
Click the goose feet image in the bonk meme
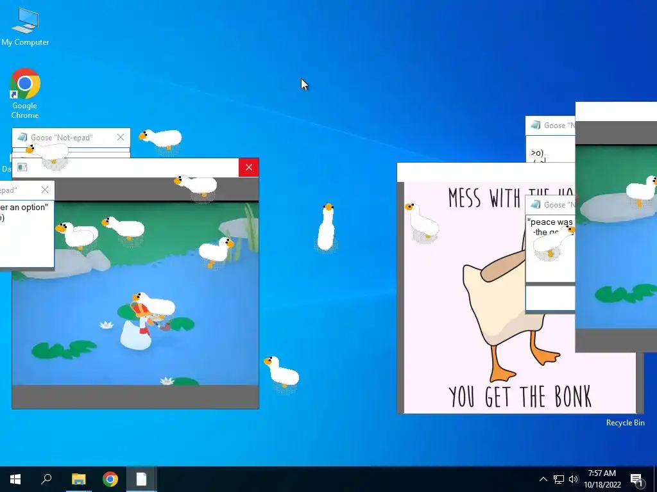pos(525,356)
